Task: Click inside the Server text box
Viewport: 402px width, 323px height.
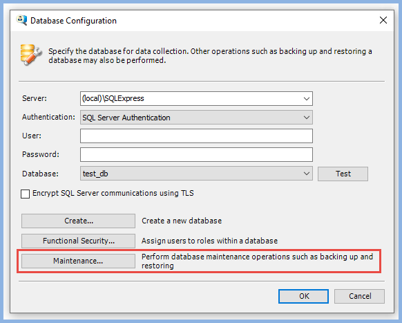Action: click(x=191, y=99)
